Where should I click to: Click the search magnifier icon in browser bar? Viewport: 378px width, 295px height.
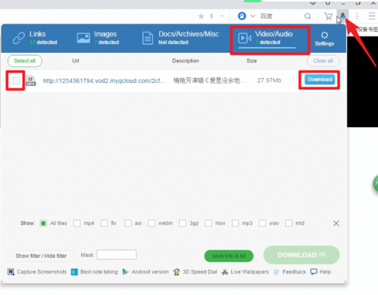(x=307, y=16)
